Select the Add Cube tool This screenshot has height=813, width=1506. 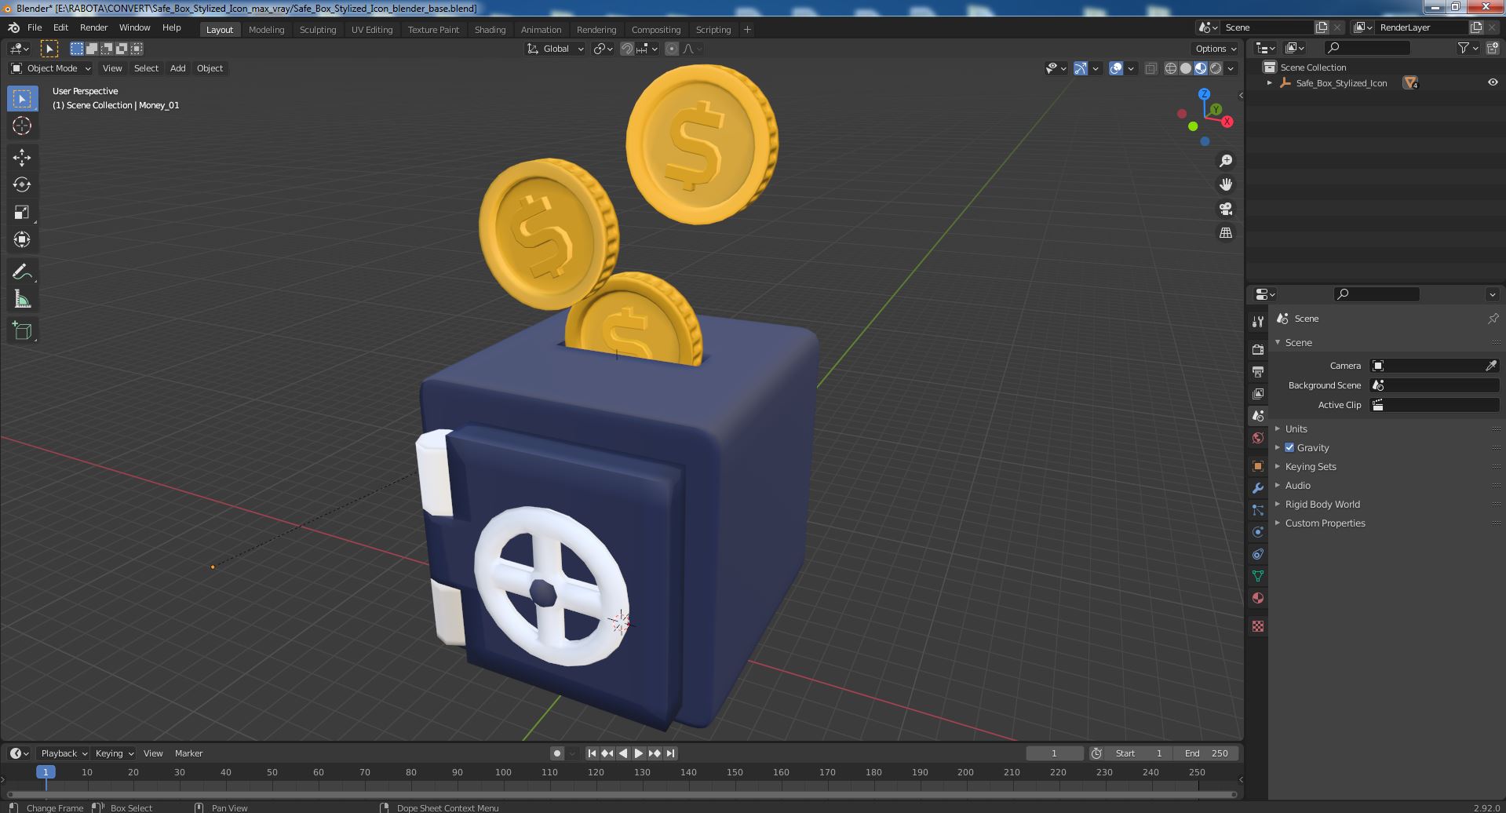(x=22, y=331)
